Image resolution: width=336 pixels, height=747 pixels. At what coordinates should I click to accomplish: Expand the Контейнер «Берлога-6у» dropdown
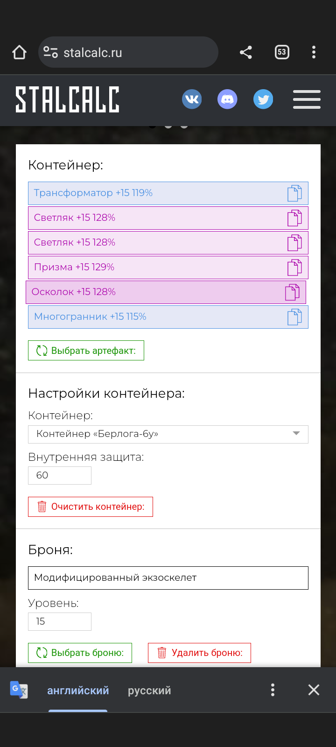(168, 434)
